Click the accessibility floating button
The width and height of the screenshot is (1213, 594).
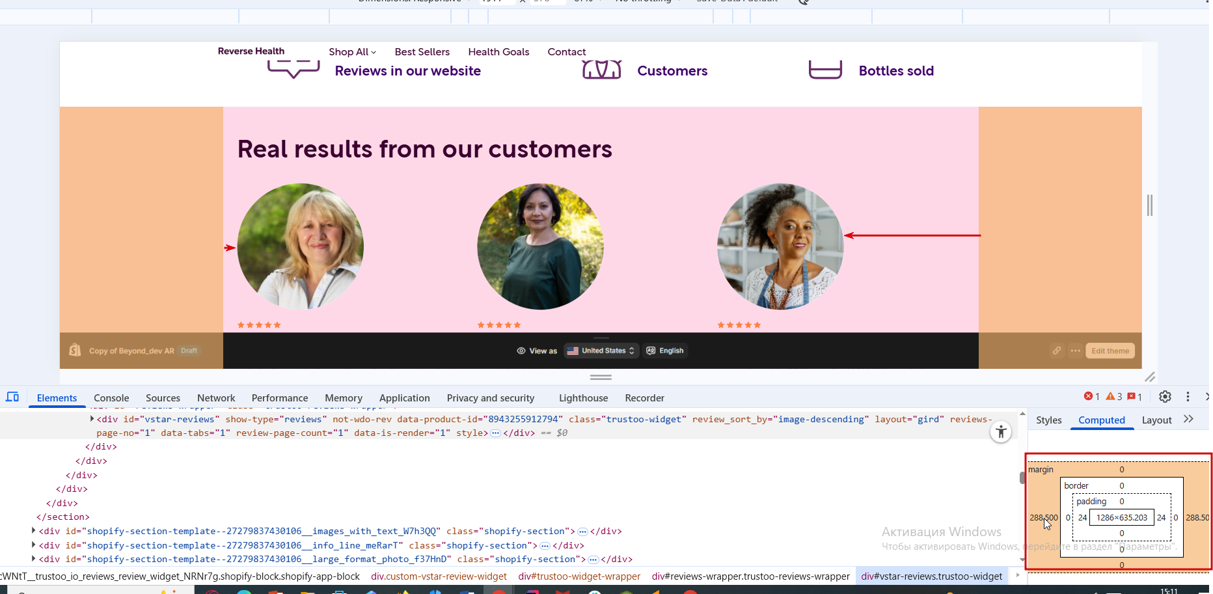point(1001,432)
